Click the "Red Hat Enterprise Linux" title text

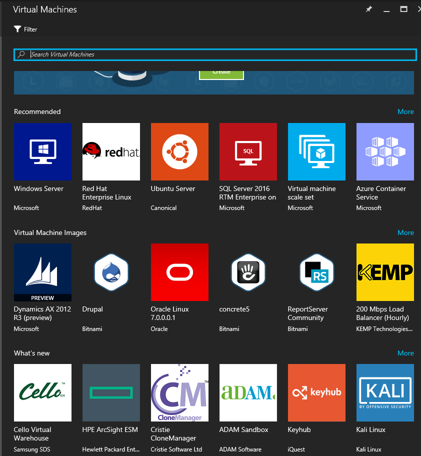pyautogui.click(x=106, y=193)
